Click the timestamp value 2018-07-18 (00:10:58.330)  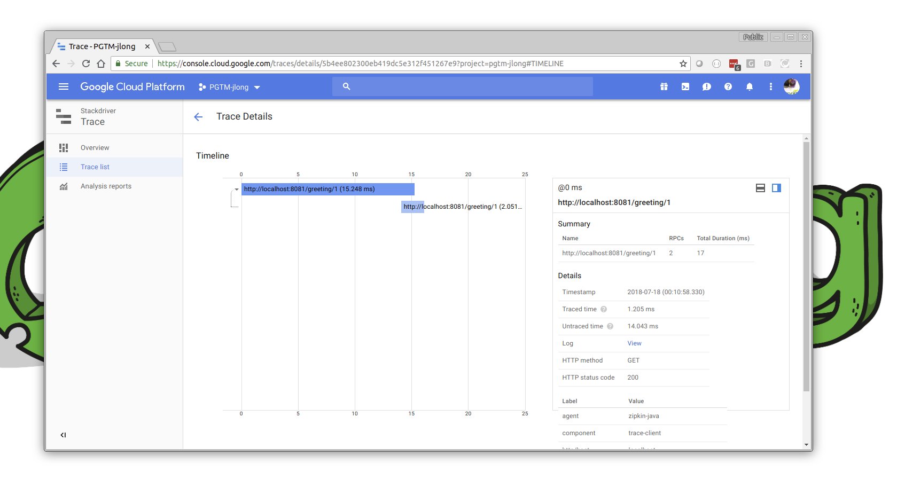click(666, 292)
